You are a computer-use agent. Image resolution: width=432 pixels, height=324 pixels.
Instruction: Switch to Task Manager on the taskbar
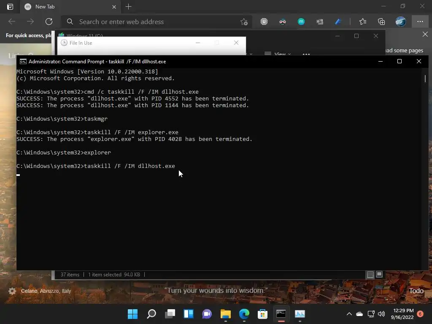pyautogui.click(x=300, y=314)
